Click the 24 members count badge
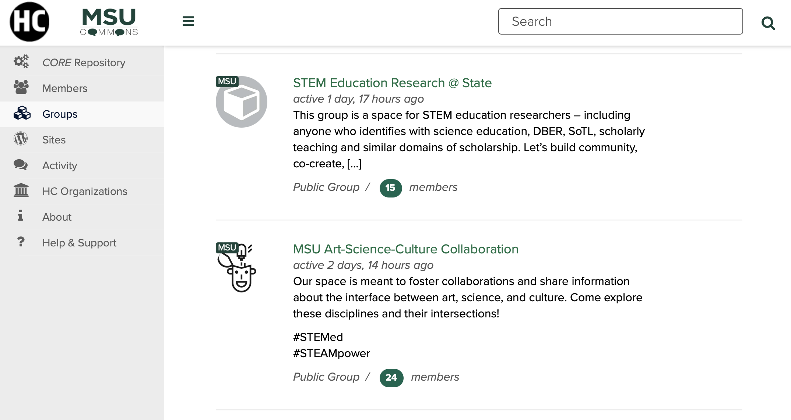Image resolution: width=791 pixels, height=420 pixels. tap(391, 378)
